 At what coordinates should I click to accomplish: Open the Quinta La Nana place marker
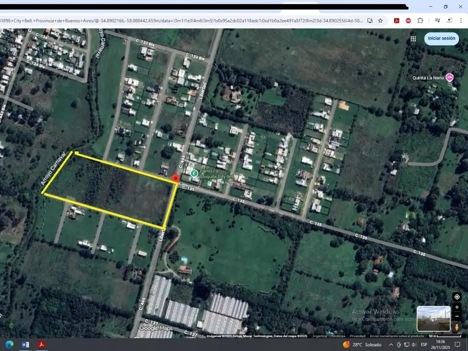tap(450, 78)
